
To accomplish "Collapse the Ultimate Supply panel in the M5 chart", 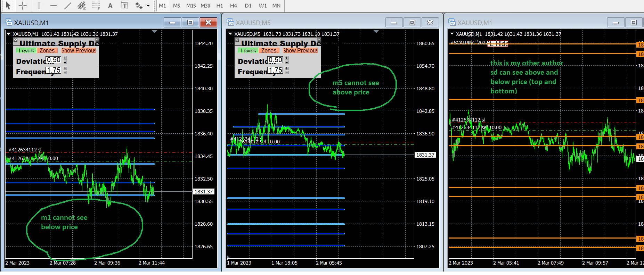I will tap(319, 40).
